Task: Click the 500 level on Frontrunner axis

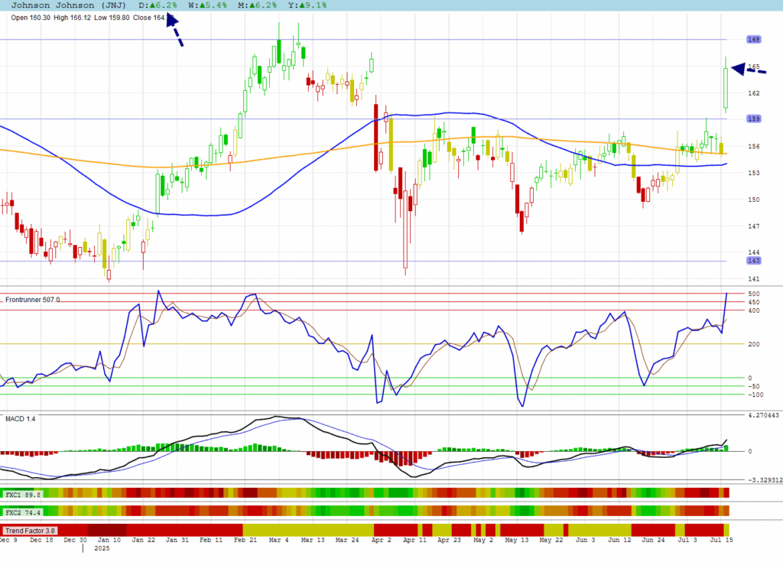Action: coord(753,294)
